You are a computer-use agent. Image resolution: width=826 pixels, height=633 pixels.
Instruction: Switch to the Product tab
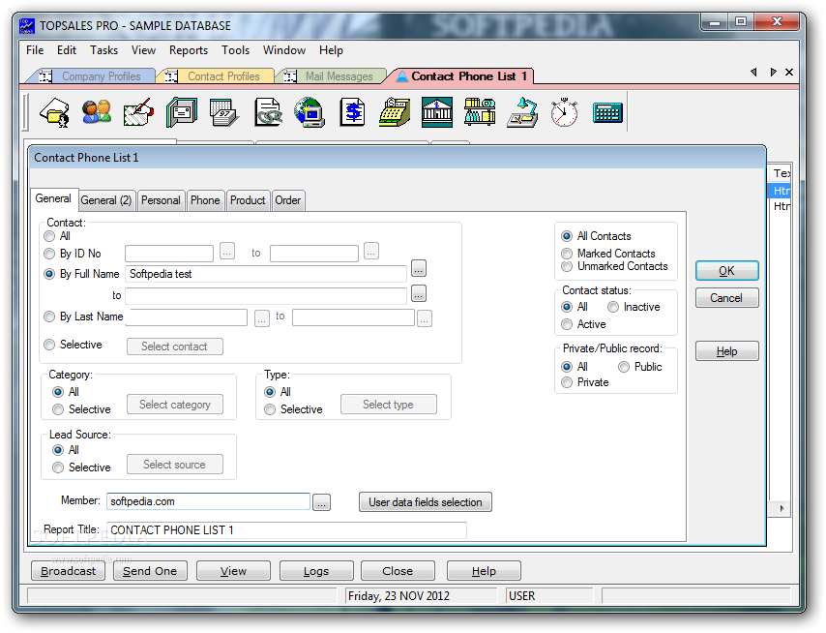(248, 200)
